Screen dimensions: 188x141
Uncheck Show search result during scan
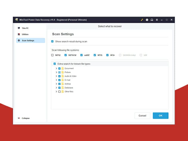[53, 41]
